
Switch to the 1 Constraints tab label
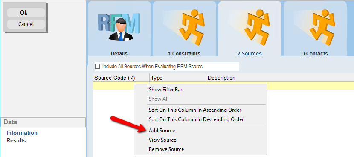(184, 54)
